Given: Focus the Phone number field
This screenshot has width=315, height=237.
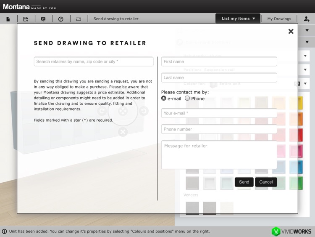Looking at the screenshot, I should pos(219,129).
